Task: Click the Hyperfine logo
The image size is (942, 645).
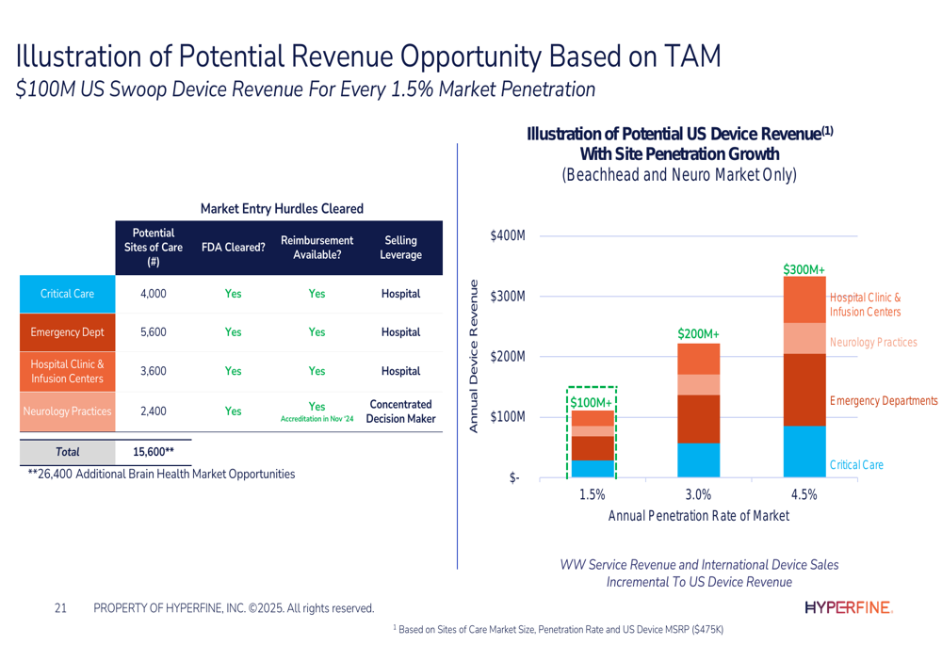Action: (849, 607)
